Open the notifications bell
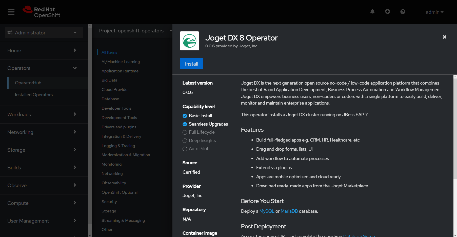Screen dimensions: 457x237 pos(372,12)
